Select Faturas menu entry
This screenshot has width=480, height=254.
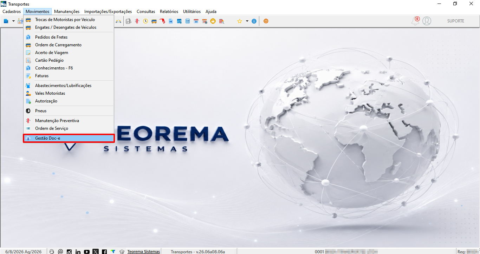click(x=69, y=76)
